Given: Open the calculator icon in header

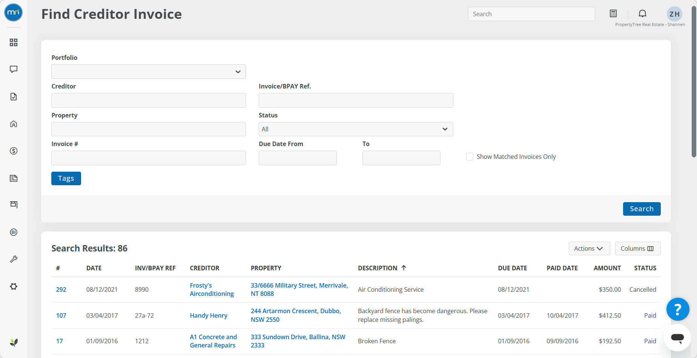Looking at the screenshot, I should [x=613, y=14].
